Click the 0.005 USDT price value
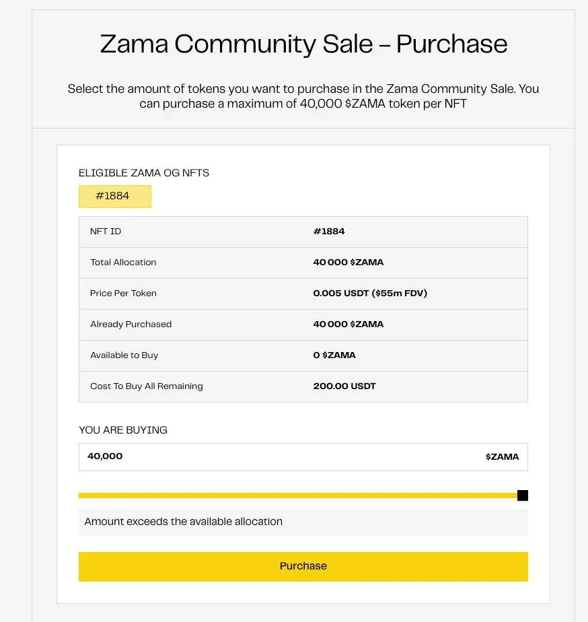Screen dimensions: 588x622 point(370,293)
